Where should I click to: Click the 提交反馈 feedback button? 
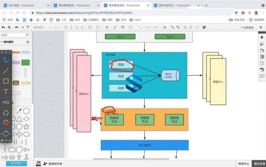[259, 163]
